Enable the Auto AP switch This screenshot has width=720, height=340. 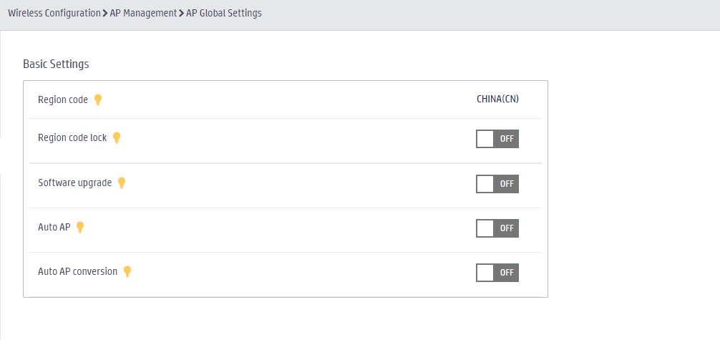497,228
